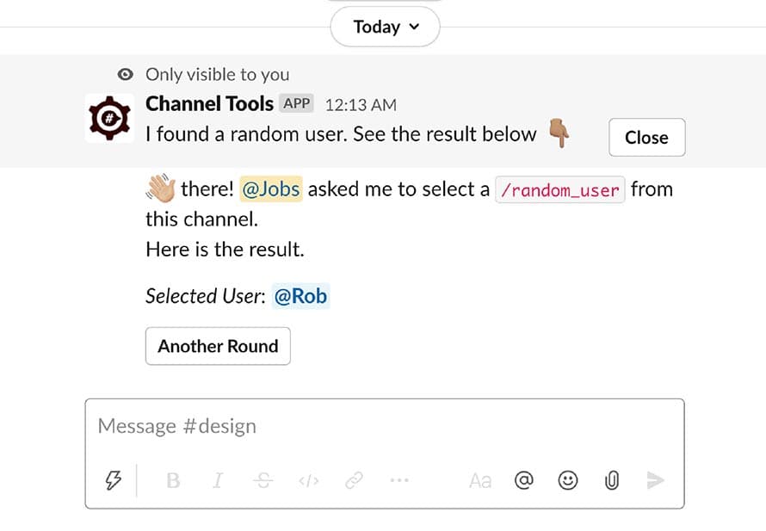Open the emoji picker
The width and height of the screenshot is (766, 531).
point(568,481)
